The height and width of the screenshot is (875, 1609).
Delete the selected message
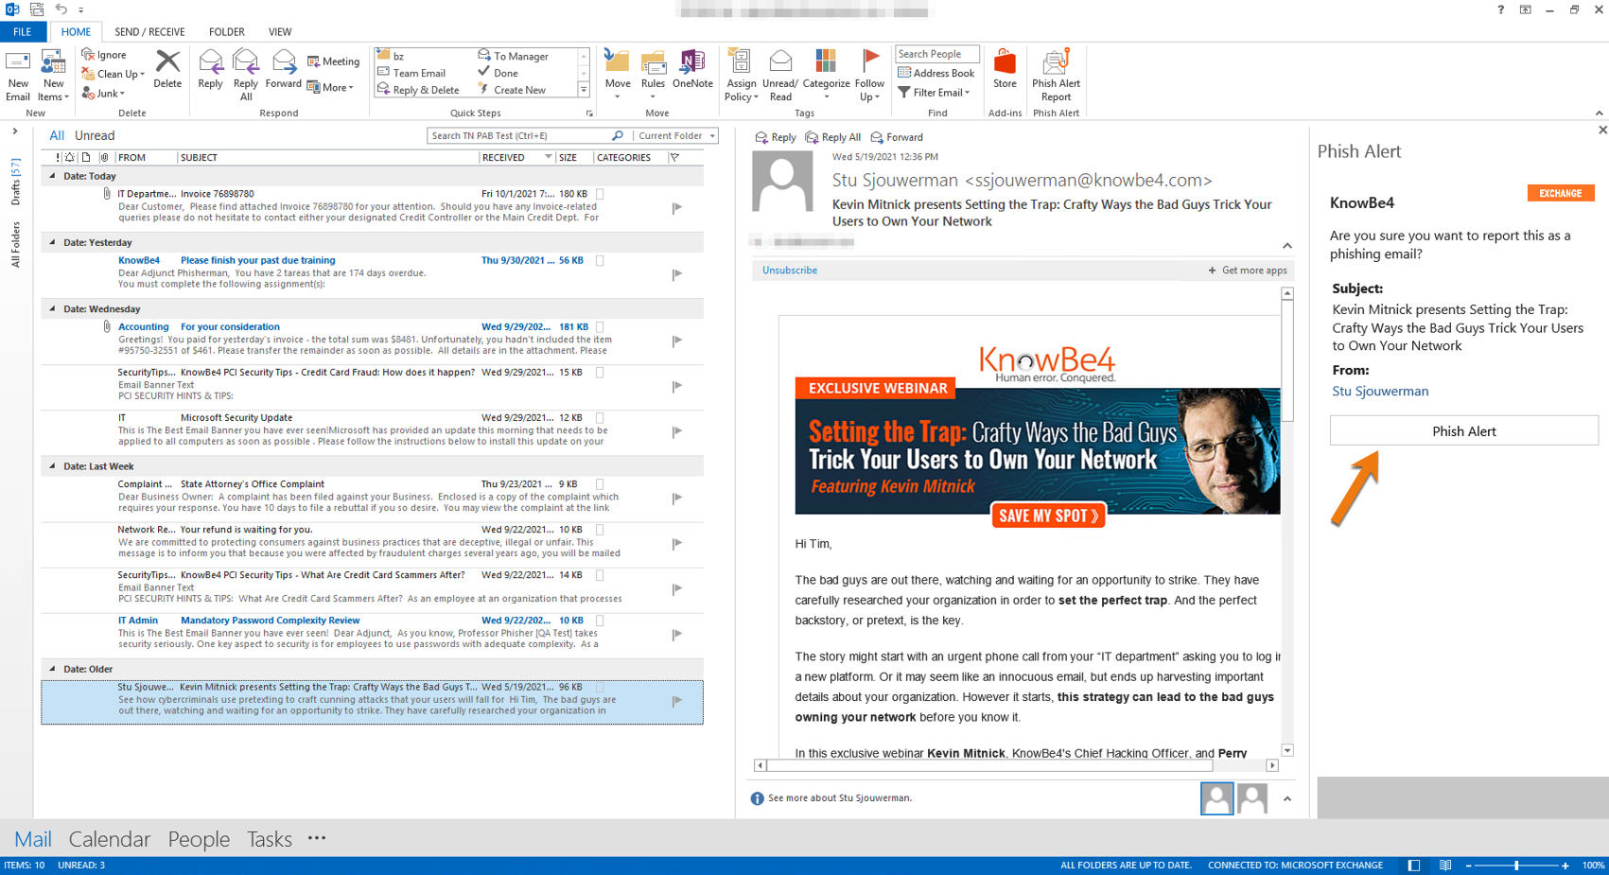pyautogui.click(x=167, y=70)
